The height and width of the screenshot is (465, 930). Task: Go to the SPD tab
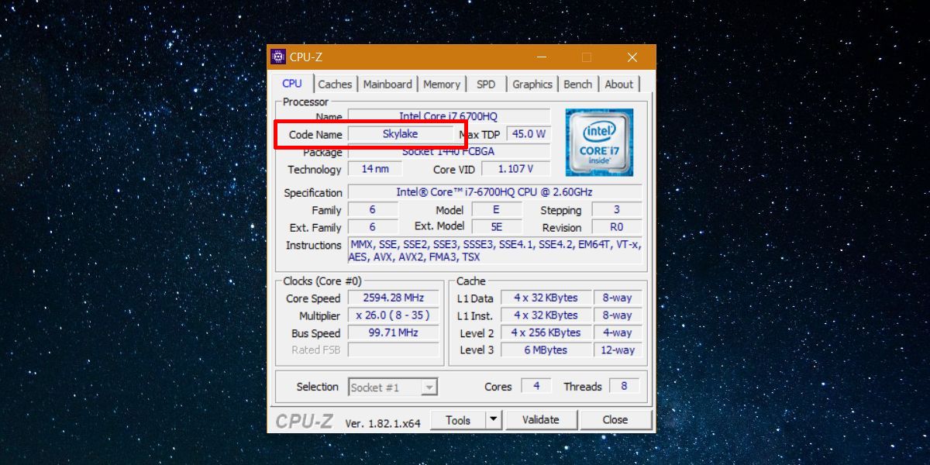click(486, 84)
